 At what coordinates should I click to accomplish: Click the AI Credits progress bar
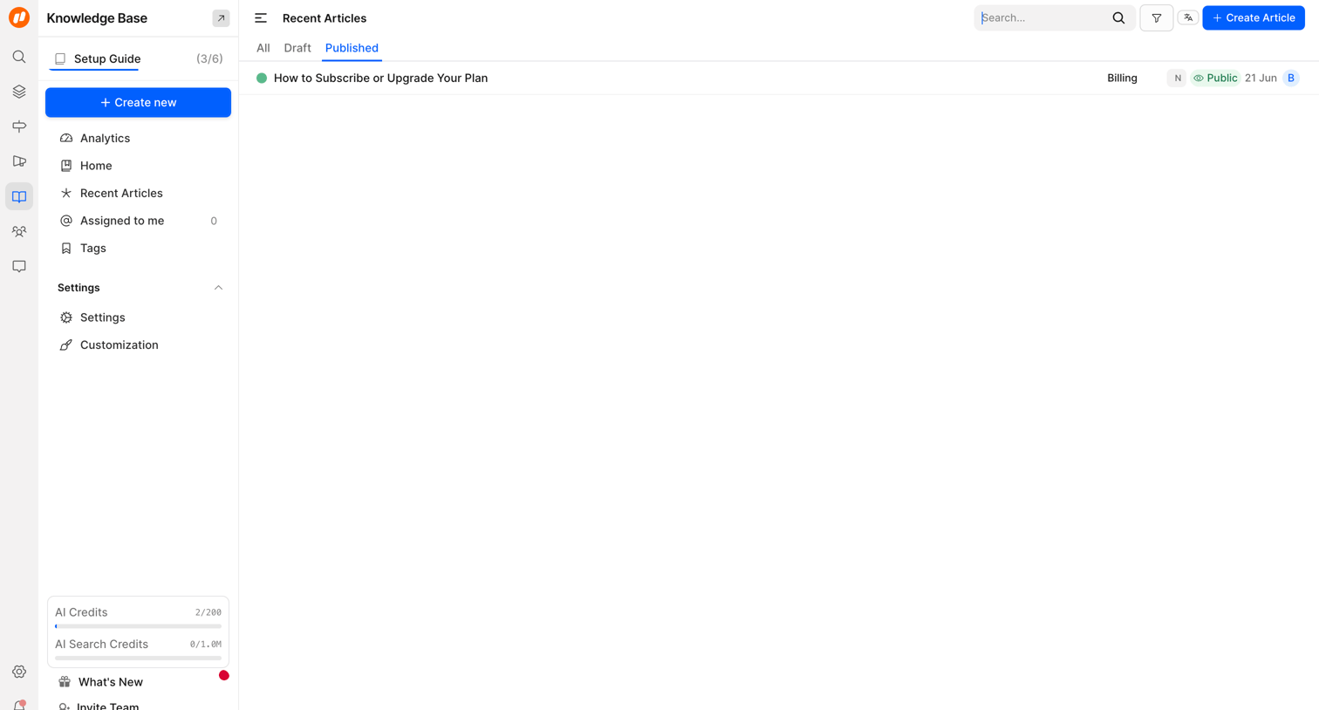(138, 626)
